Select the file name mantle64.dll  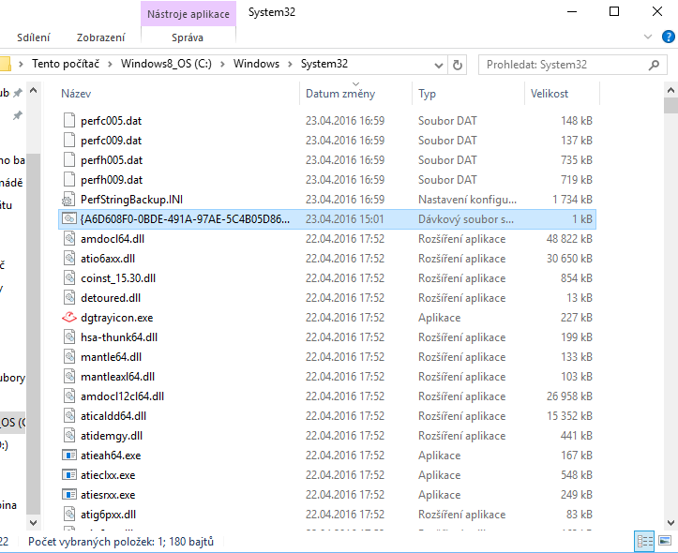112,357
